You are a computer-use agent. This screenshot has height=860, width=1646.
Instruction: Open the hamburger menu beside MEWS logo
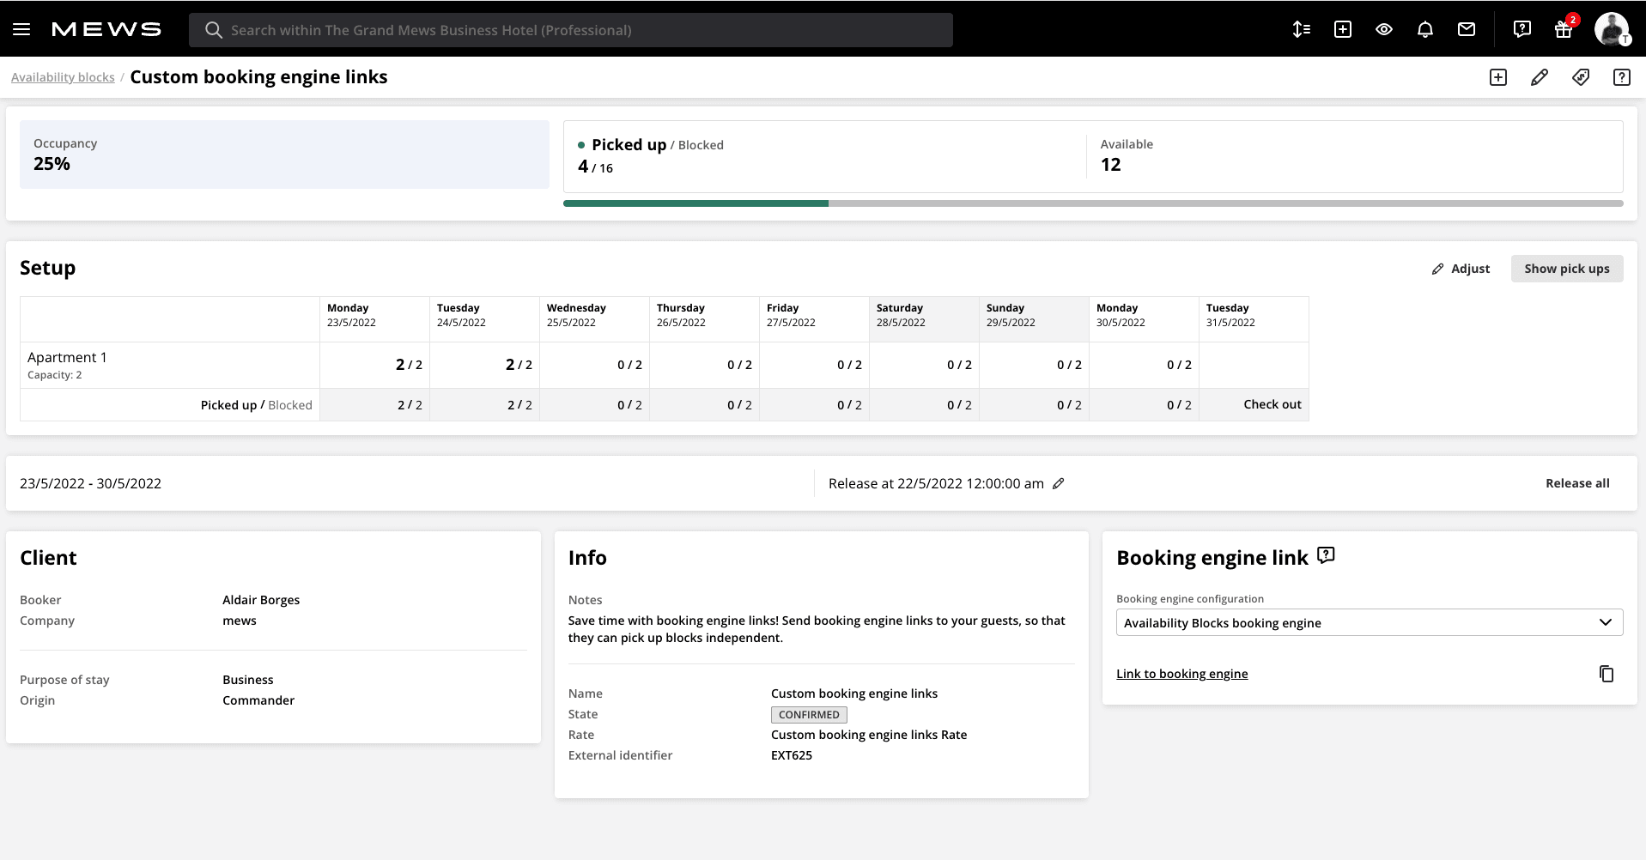(x=21, y=28)
